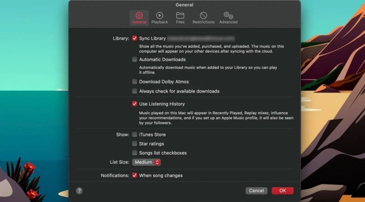The image size is (365, 202).
Task: Click the 'List Size:' label
Action: (120, 162)
